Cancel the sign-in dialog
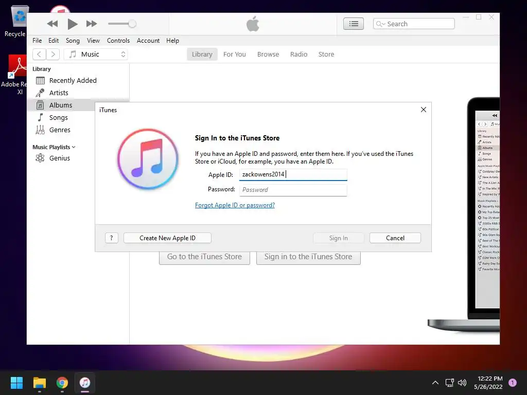The height and width of the screenshot is (395, 527). point(395,238)
